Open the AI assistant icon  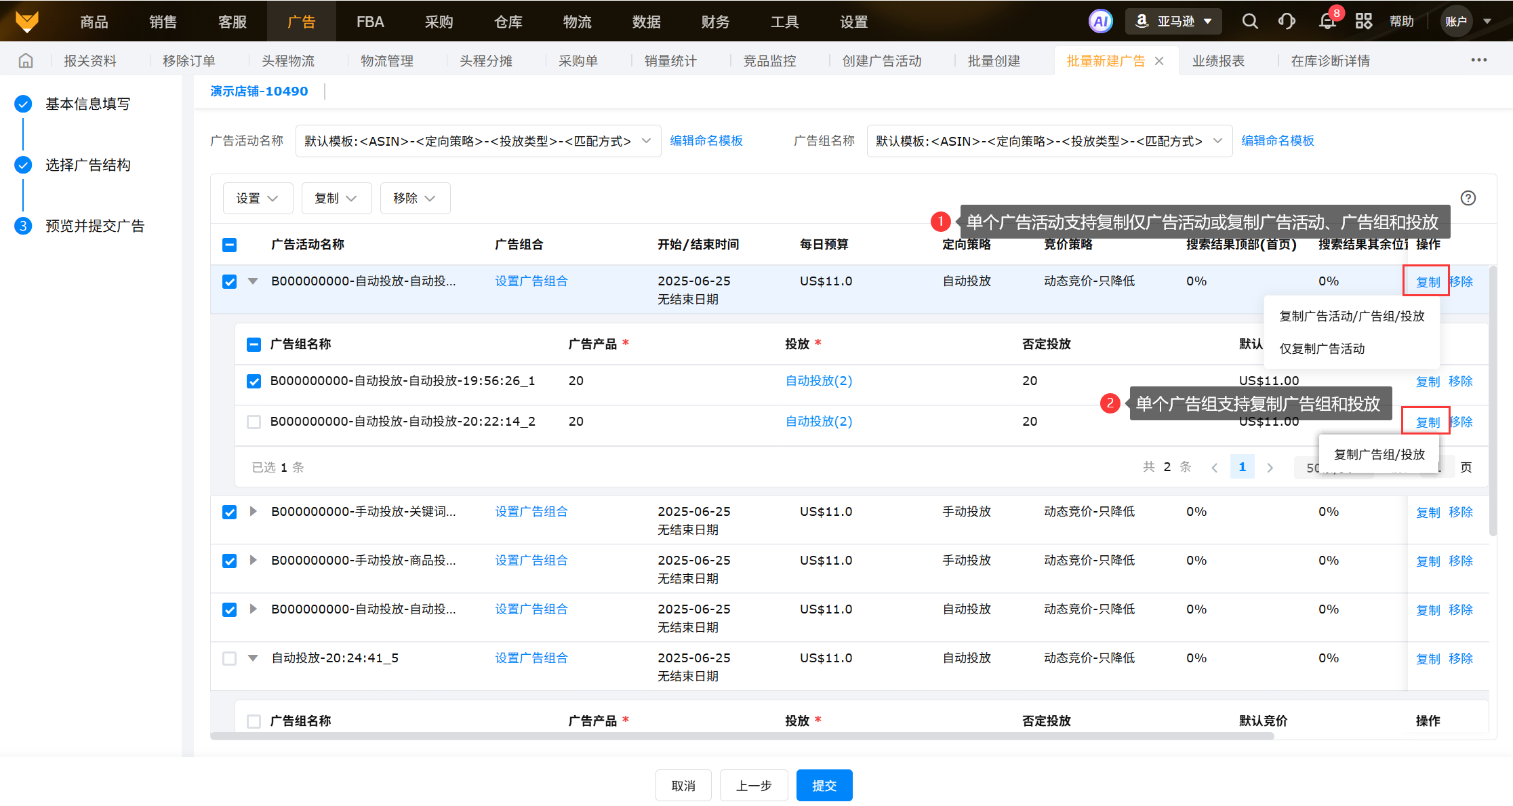(x=1101, y=22)
